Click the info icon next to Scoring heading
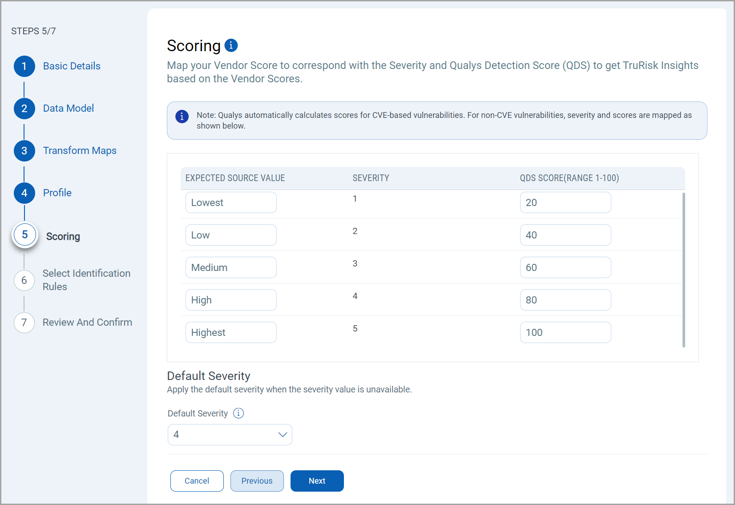This screenshot has width=735, height=505. coord(231,45)
